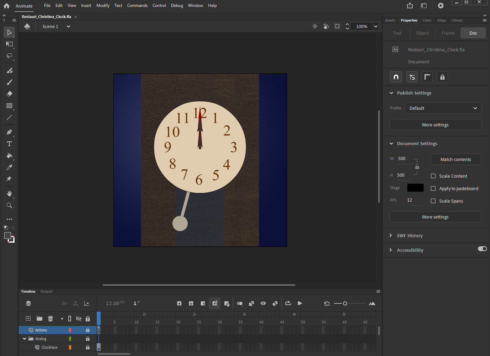Open the Profile Default dropdown
This screenshot has height=356, width=490.
point(443,108)
